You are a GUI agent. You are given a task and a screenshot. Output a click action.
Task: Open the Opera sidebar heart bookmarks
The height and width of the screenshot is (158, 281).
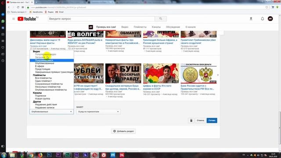pos(3,47)
